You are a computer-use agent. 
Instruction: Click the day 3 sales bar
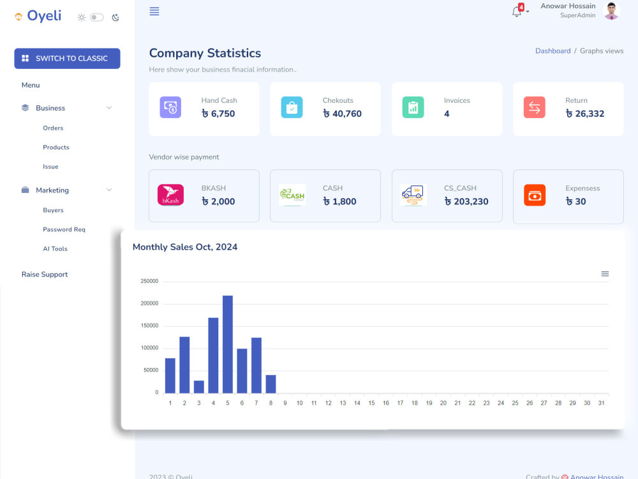199,387
